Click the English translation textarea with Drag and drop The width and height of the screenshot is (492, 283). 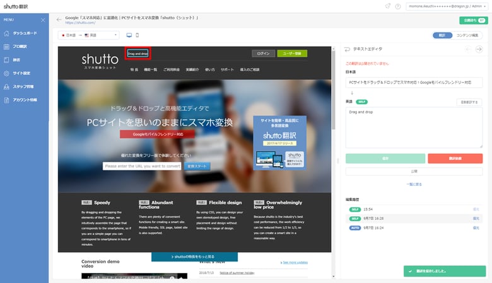click(414, 127)
